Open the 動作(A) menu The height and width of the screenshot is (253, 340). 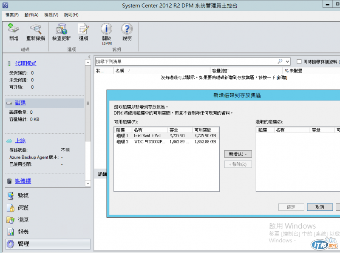tap(31, 15)
